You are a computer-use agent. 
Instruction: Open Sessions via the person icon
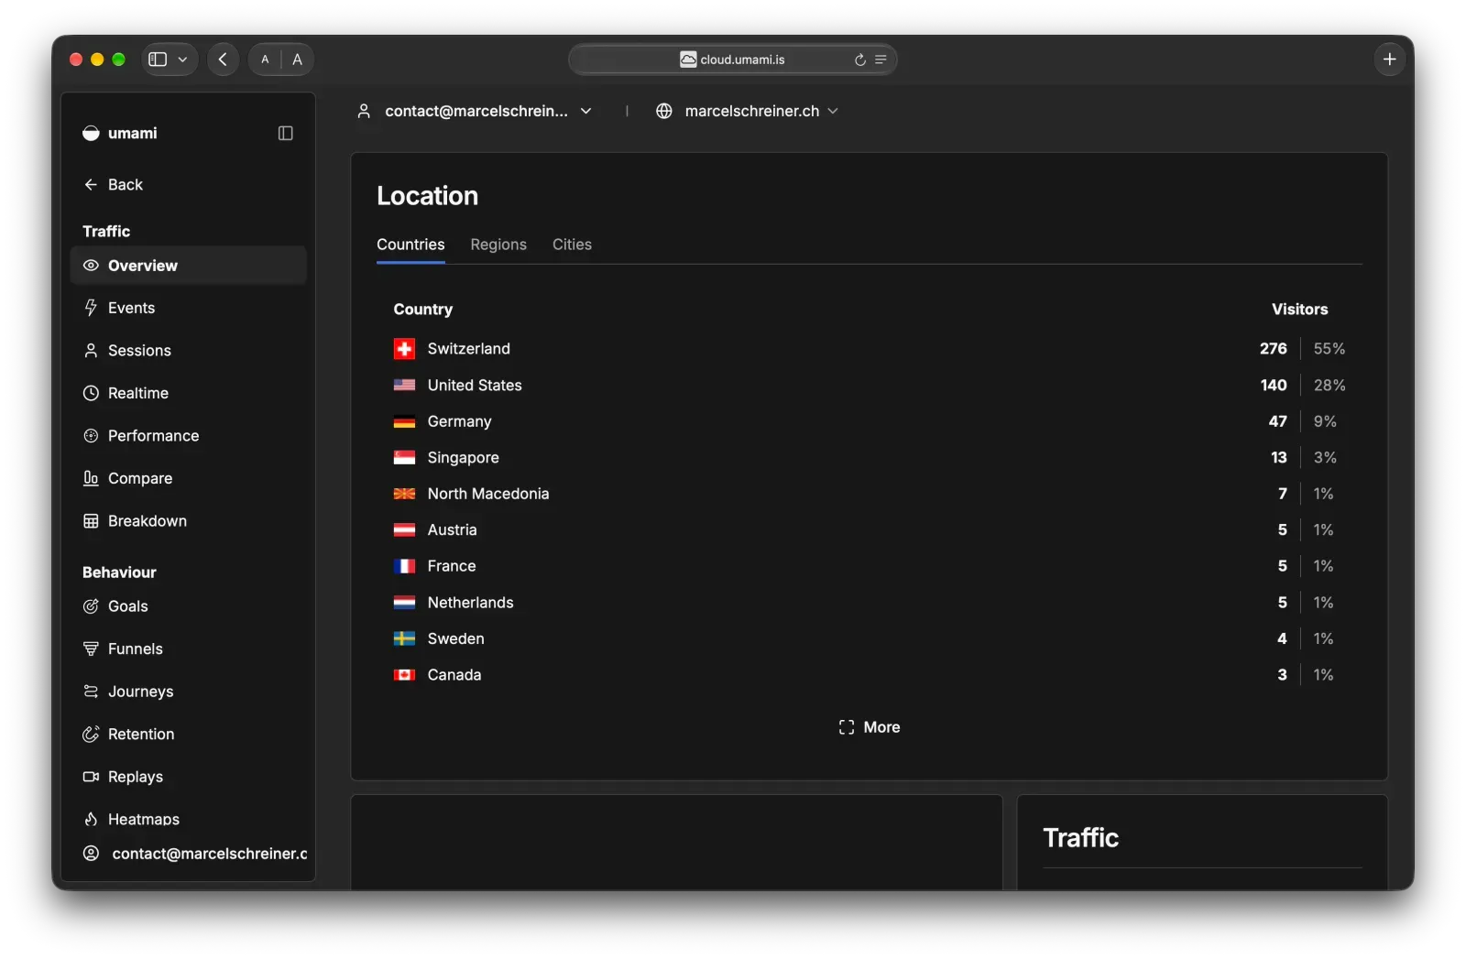(x=91, y=351)
